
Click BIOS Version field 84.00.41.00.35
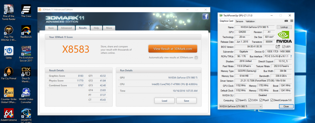tap(255, 47)
